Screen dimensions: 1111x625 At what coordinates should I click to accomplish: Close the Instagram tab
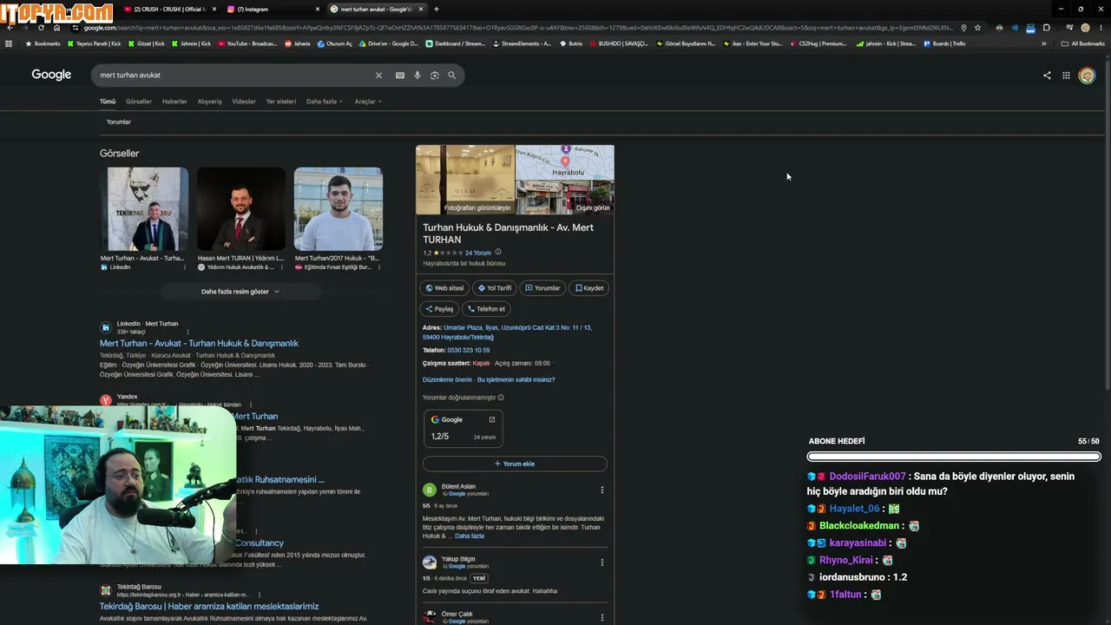coord(318,10)
